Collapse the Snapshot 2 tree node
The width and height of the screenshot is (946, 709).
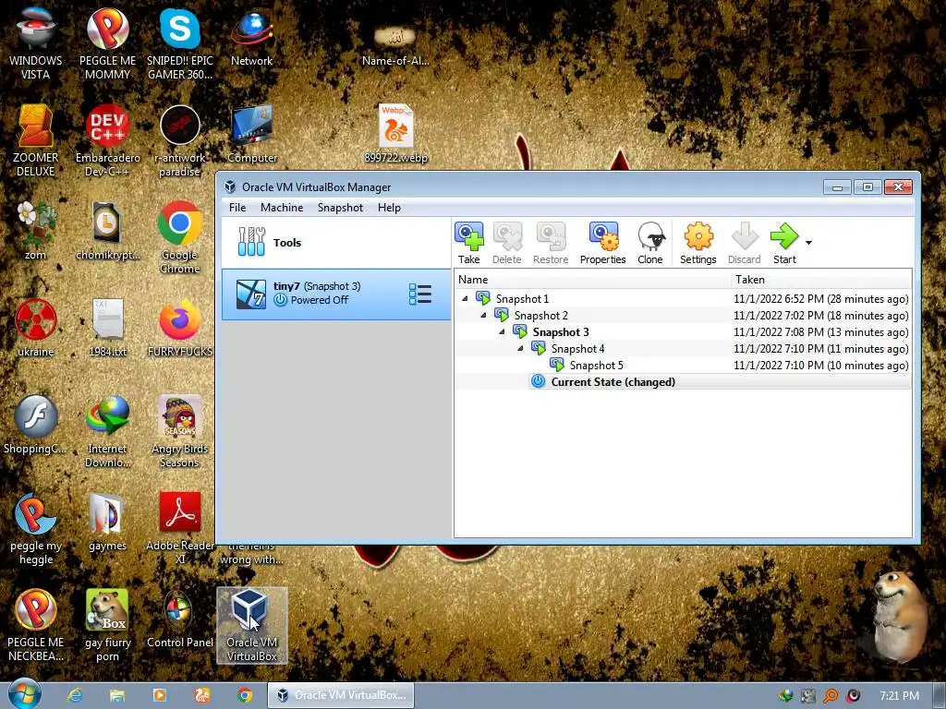click(483, 316)
